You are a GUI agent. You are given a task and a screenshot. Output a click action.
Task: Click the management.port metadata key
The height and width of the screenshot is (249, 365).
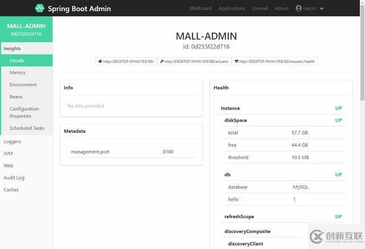pyautogui.click(x=90, y=152)
